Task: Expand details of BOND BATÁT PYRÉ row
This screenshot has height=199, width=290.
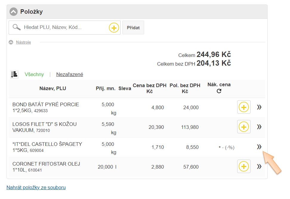Action: [x=259, y=107]
